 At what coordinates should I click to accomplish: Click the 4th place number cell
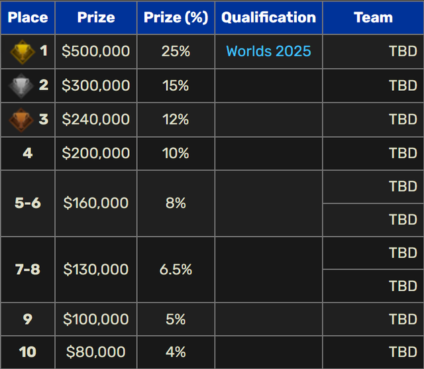click(28, 153)
